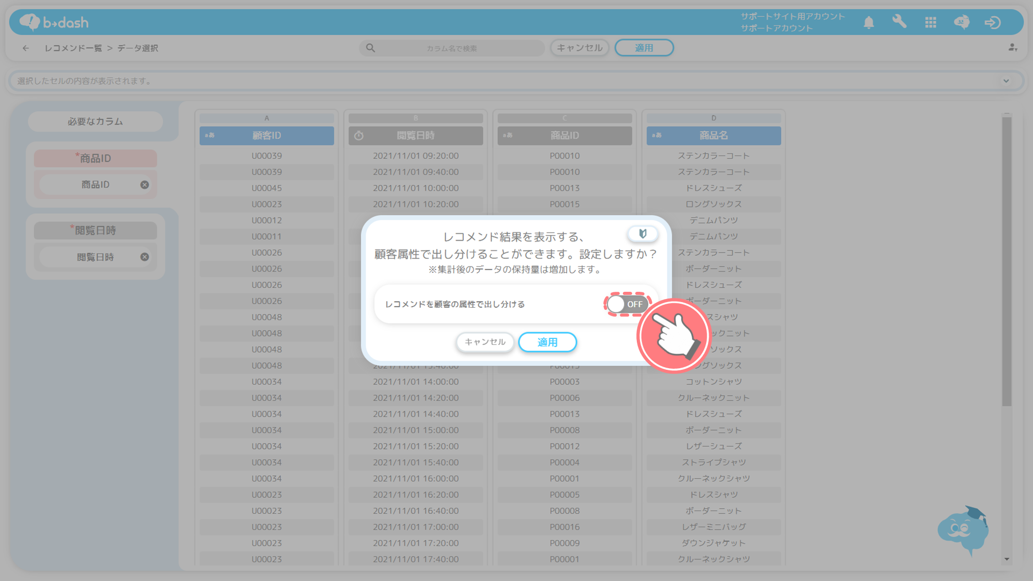Click cell P00003 in 商品ID column
The height and width of the screenshot is (581, 1033).
(x=565, y=382)
